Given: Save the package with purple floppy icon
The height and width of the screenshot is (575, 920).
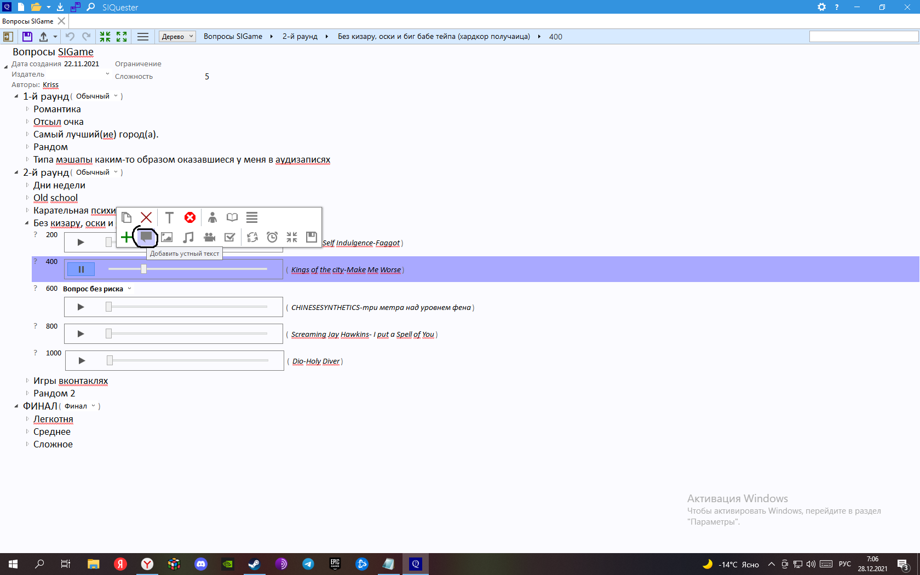Looking at the screenshot, I should [x=27, y=37].
